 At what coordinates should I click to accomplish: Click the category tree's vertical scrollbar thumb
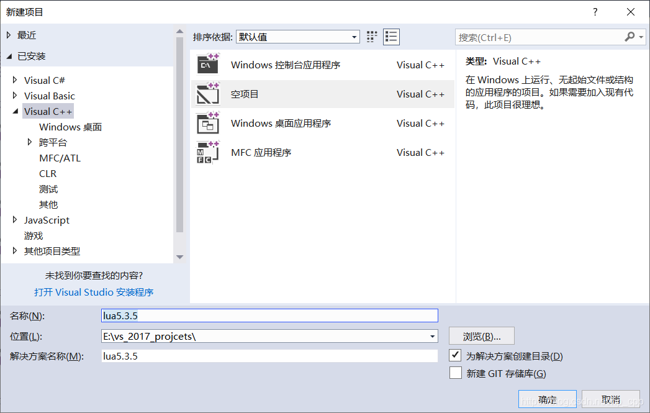click(x=179, y=135)
